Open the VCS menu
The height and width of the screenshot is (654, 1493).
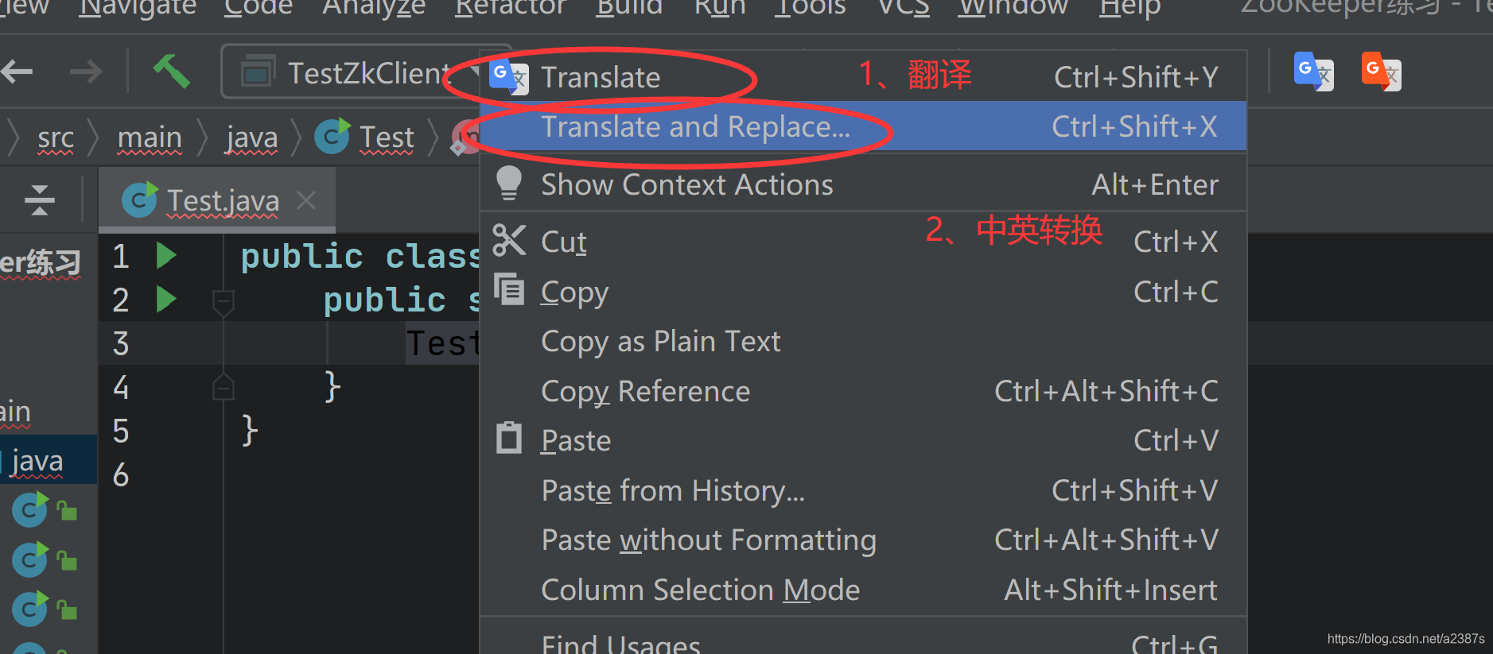click(x=904, y=7)
